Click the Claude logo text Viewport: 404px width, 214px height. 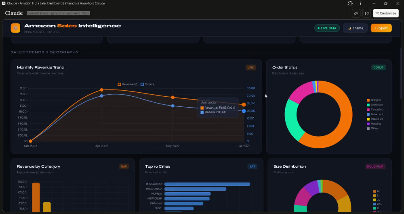(x=14, y=13)
